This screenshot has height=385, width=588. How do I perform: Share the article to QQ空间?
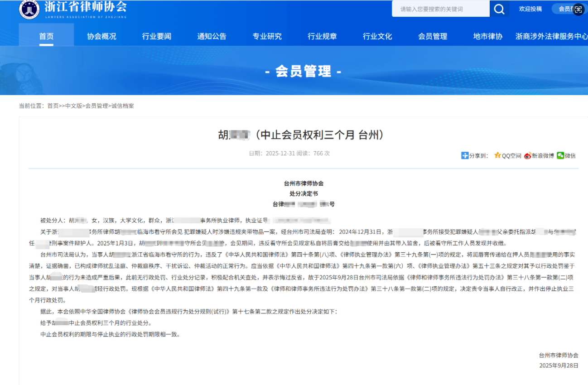pos(507,155)
